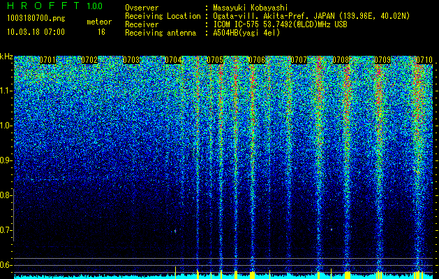Click the meteor count value 16
The width and height of the screenshot is (439, 279).
pyautogui.click(x=101, y=32)
